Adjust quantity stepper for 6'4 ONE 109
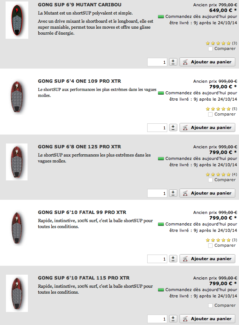 coord(173,127)
